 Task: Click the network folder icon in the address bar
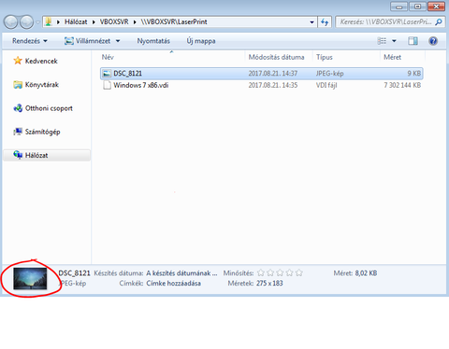click(x=49, y=21)
